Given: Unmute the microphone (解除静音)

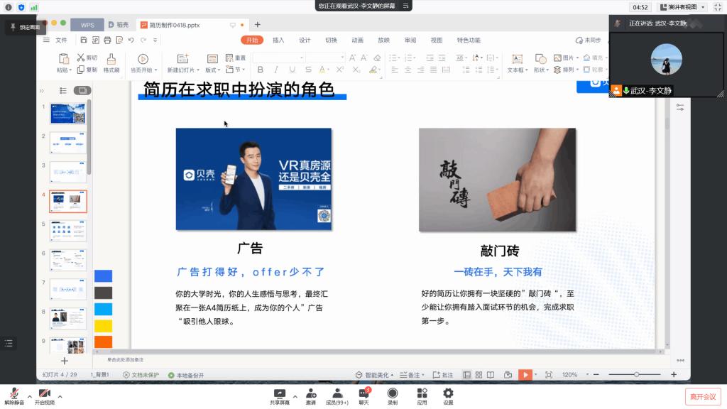Looking at the screenshot, I should [13, 393].
